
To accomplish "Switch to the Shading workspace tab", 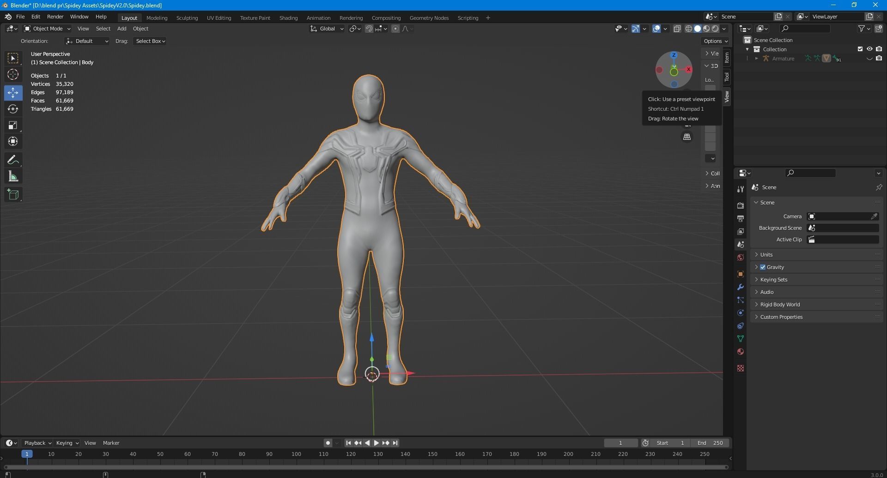I will [288, 18].
